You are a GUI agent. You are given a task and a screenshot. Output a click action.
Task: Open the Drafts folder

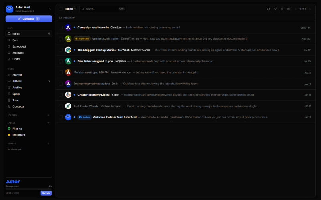(29, 59)
